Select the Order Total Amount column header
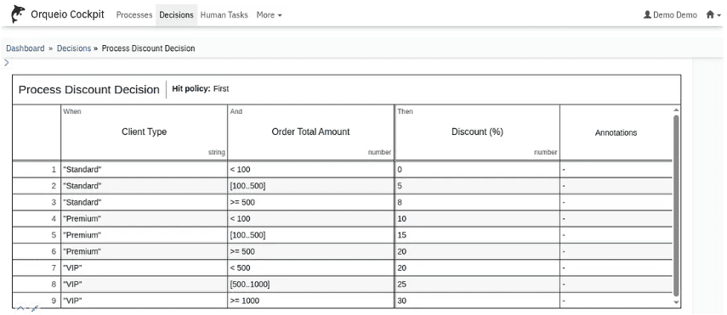 (x=310, y=132)
